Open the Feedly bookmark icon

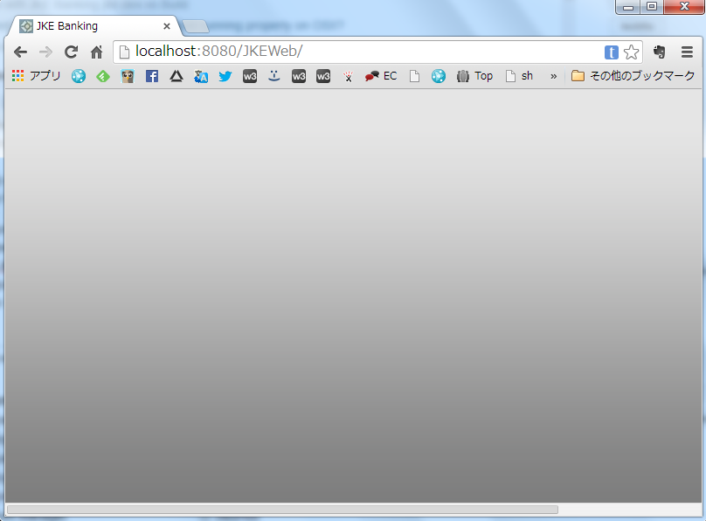(x=103, y=76)
